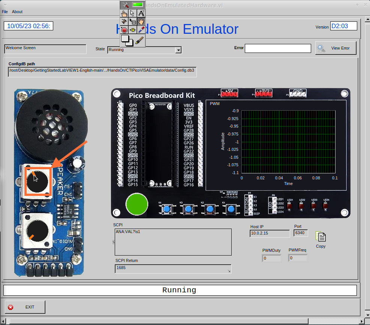Select the Connect Wire spool tool
This screenshot has width=370, height=325.
point(124,21)
